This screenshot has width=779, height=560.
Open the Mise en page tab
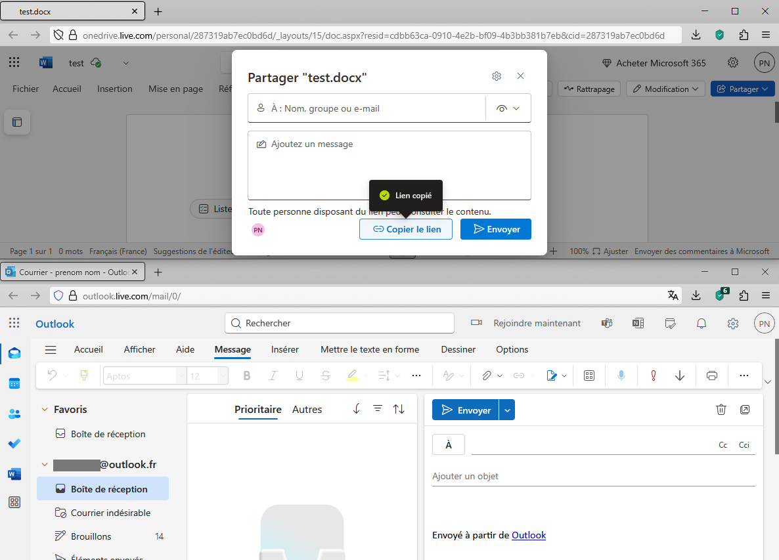(x=175, y=89)
